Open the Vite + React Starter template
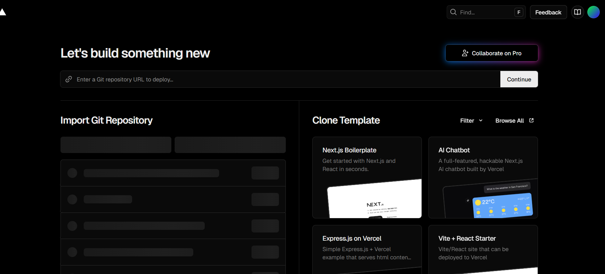This screenshot has width=605, height=274. click(483, 249)
